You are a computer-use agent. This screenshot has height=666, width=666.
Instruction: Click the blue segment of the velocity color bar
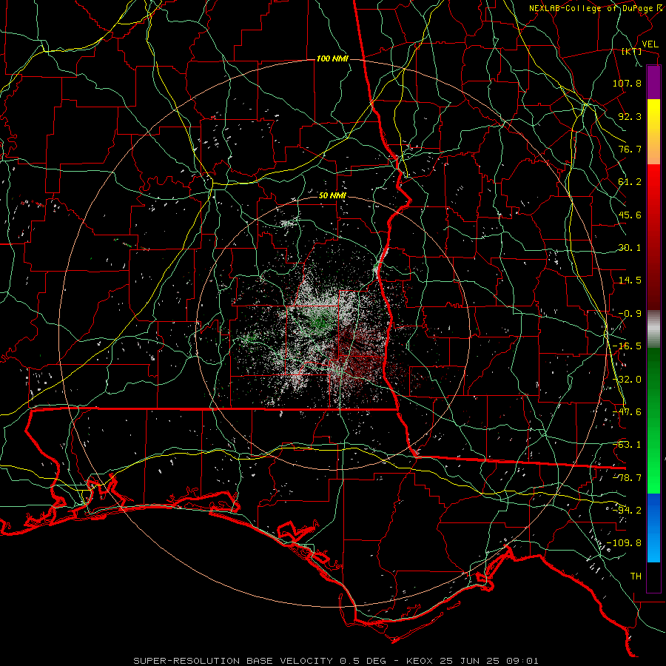[x=653, y=528]
